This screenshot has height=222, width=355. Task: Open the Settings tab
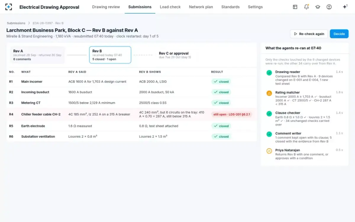[255, 7]
